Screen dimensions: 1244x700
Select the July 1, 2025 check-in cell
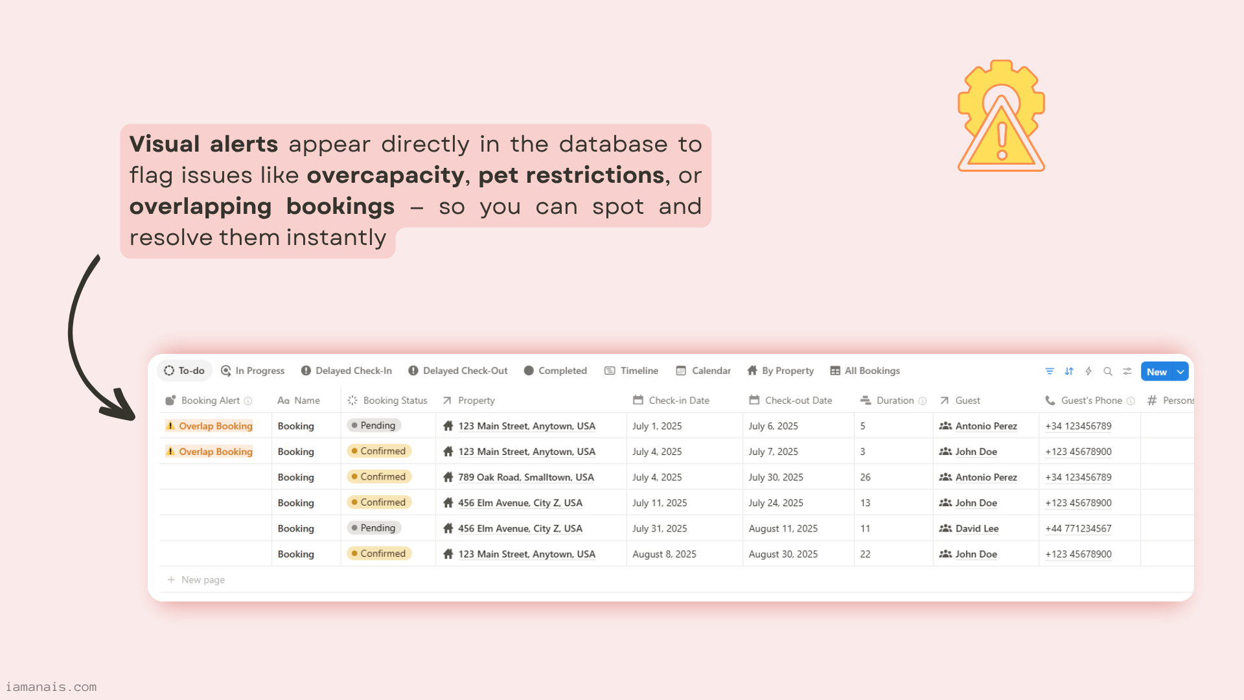coord(685,426)
